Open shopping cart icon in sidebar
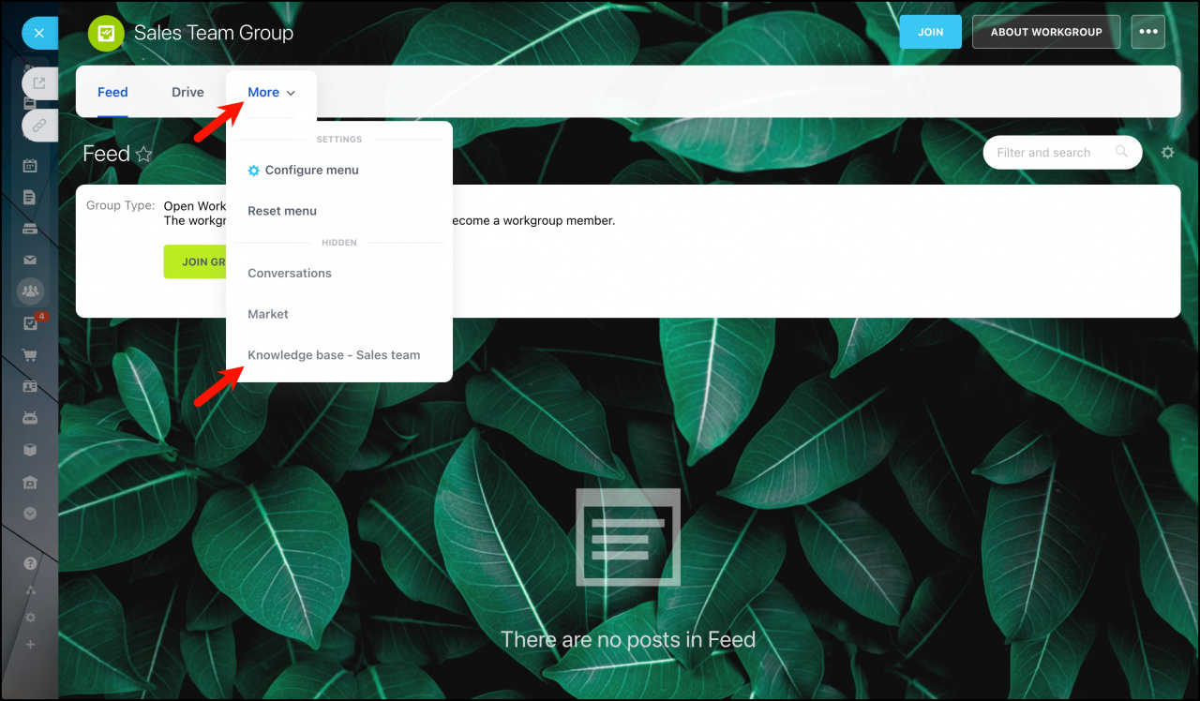 coord(30,355)
